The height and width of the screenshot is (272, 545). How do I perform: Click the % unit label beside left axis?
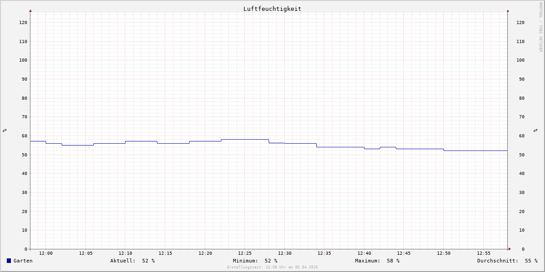(x=5, y=130)
